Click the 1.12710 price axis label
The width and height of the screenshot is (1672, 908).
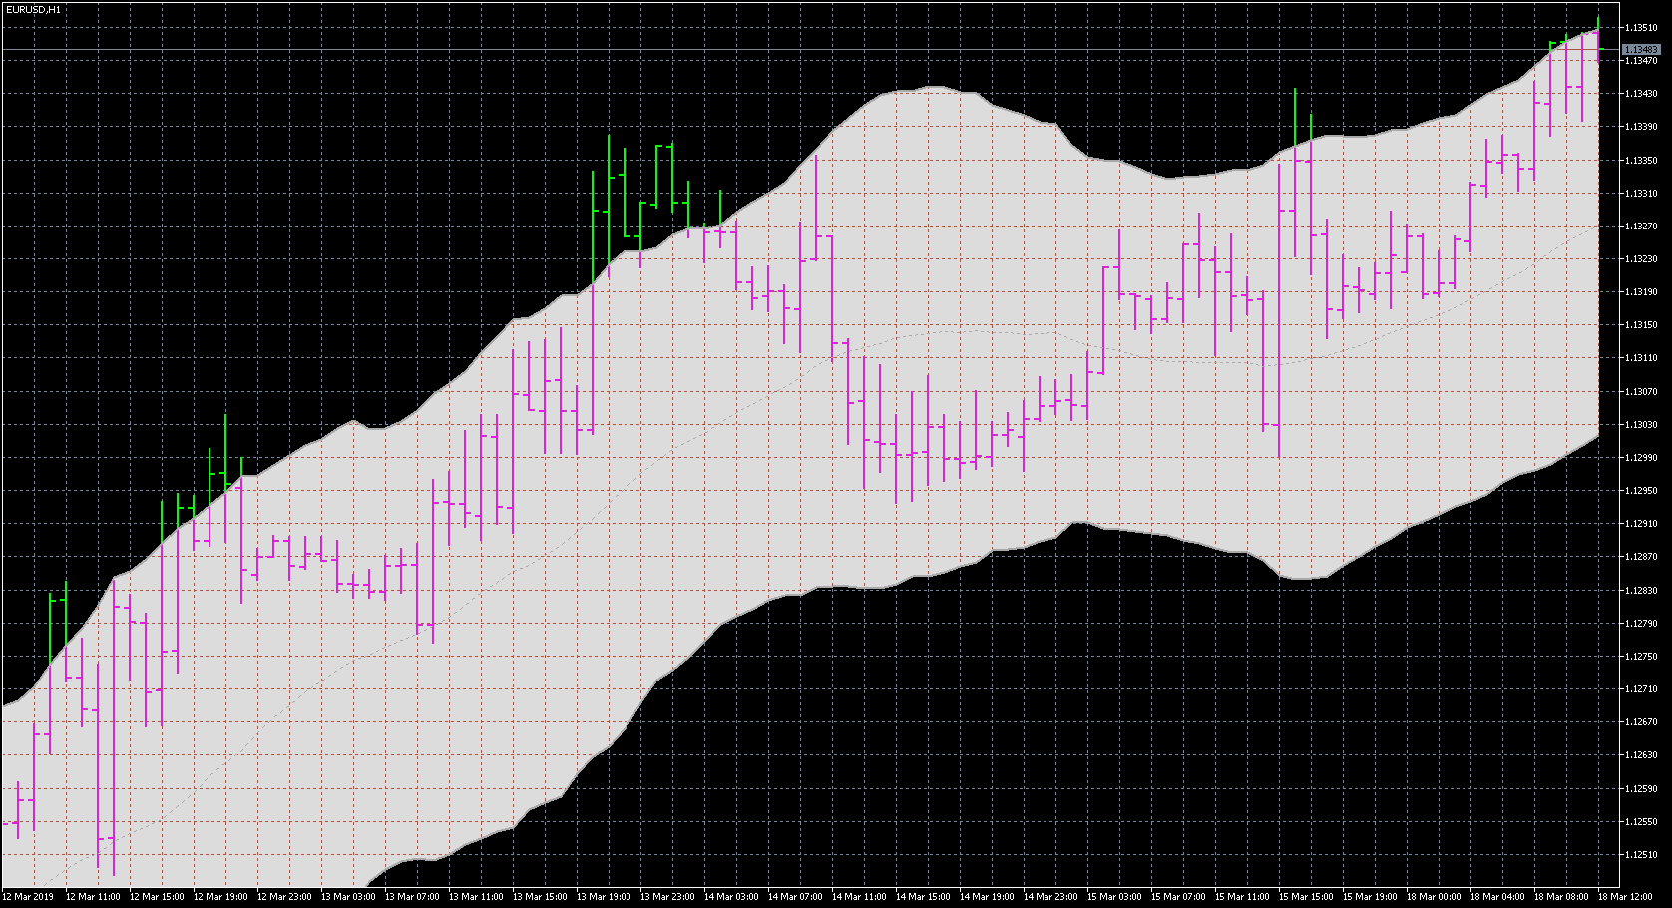1641,689
